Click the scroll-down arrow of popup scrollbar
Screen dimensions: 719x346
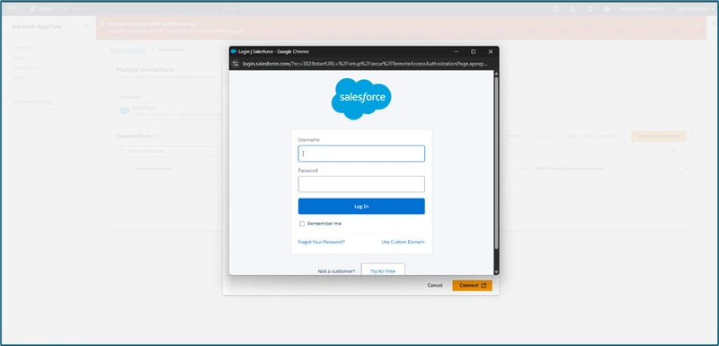coord(496,271)
